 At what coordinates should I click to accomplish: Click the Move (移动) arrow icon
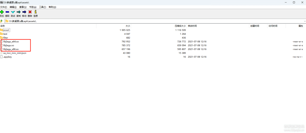click(x=24, y=12)
